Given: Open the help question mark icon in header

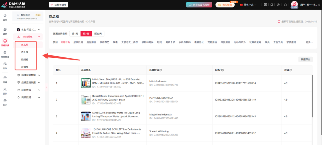Looking at the screenshot, I should (278, 5).
